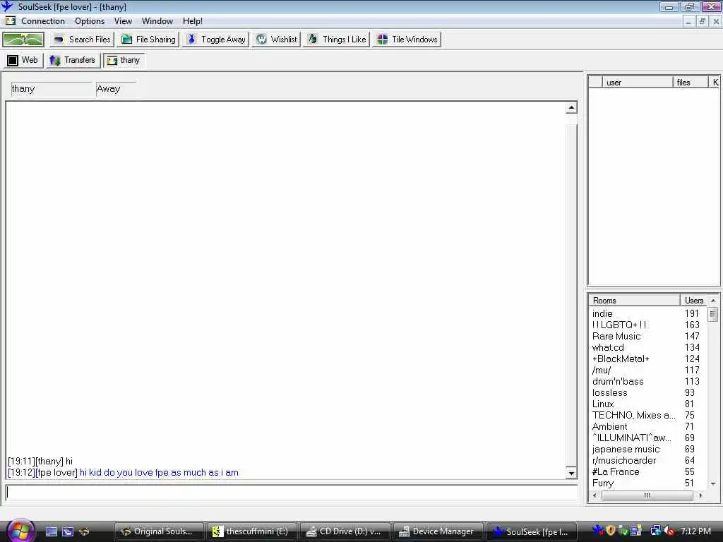723x542 pixels.
Task: Select the Ambient room
Action: pos(647,427)
